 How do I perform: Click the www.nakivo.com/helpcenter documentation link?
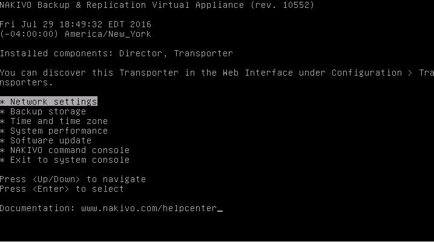click(149, 208)
